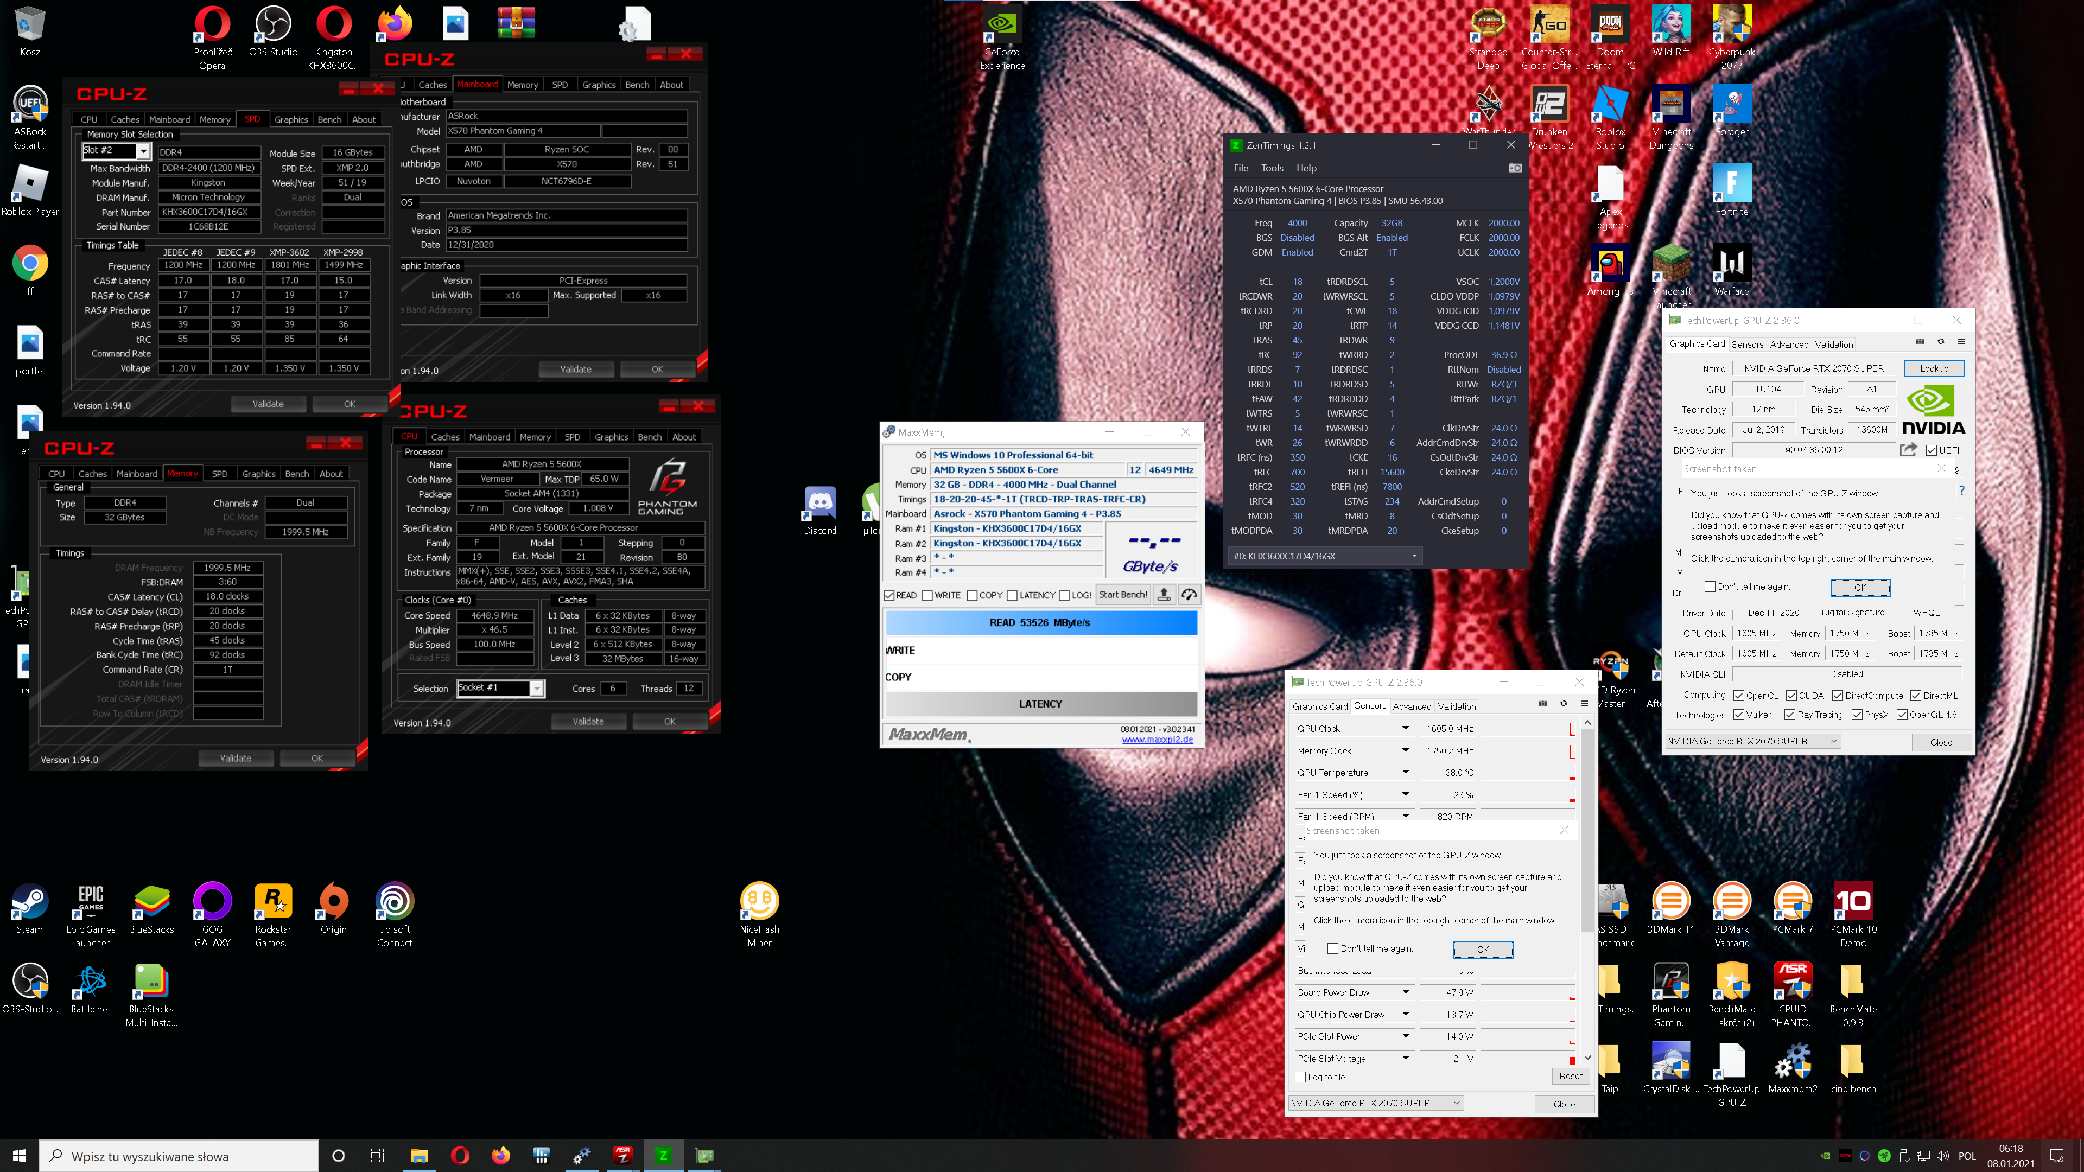
Task: Check Don't tell me again in Sensors dialog
Action: (1333, 948)
